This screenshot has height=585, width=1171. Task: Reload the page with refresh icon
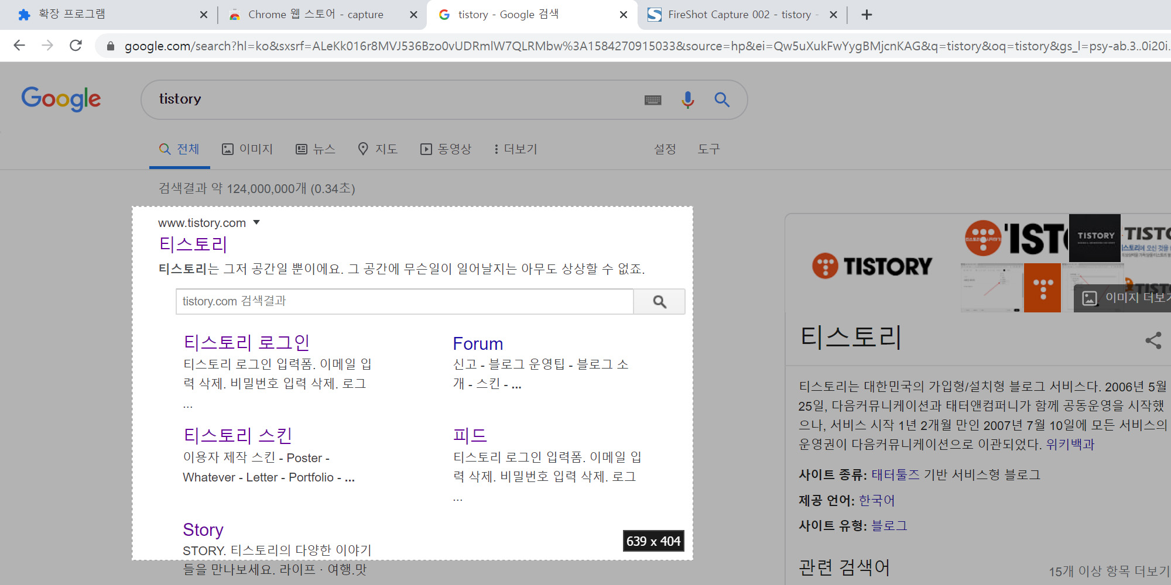click(76, 45)
